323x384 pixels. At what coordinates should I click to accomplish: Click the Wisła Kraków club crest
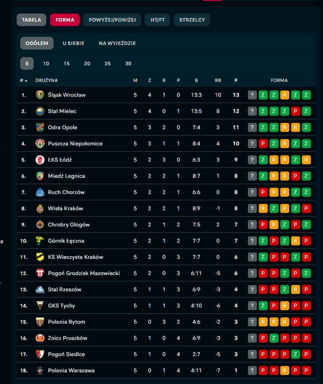pyautogui.click(x=40, y=208)
